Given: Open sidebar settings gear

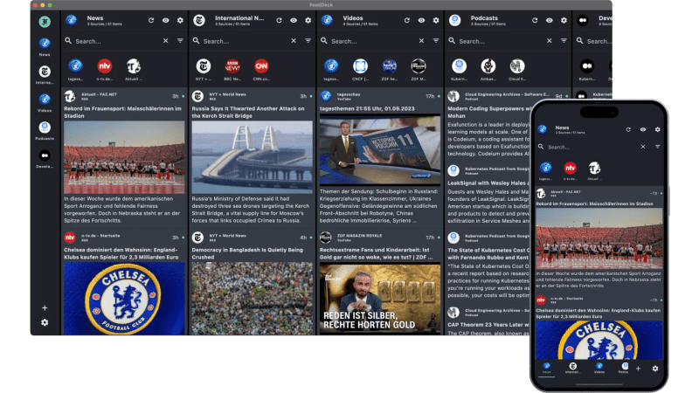Looking at the screenshot, I should [45, 322].
